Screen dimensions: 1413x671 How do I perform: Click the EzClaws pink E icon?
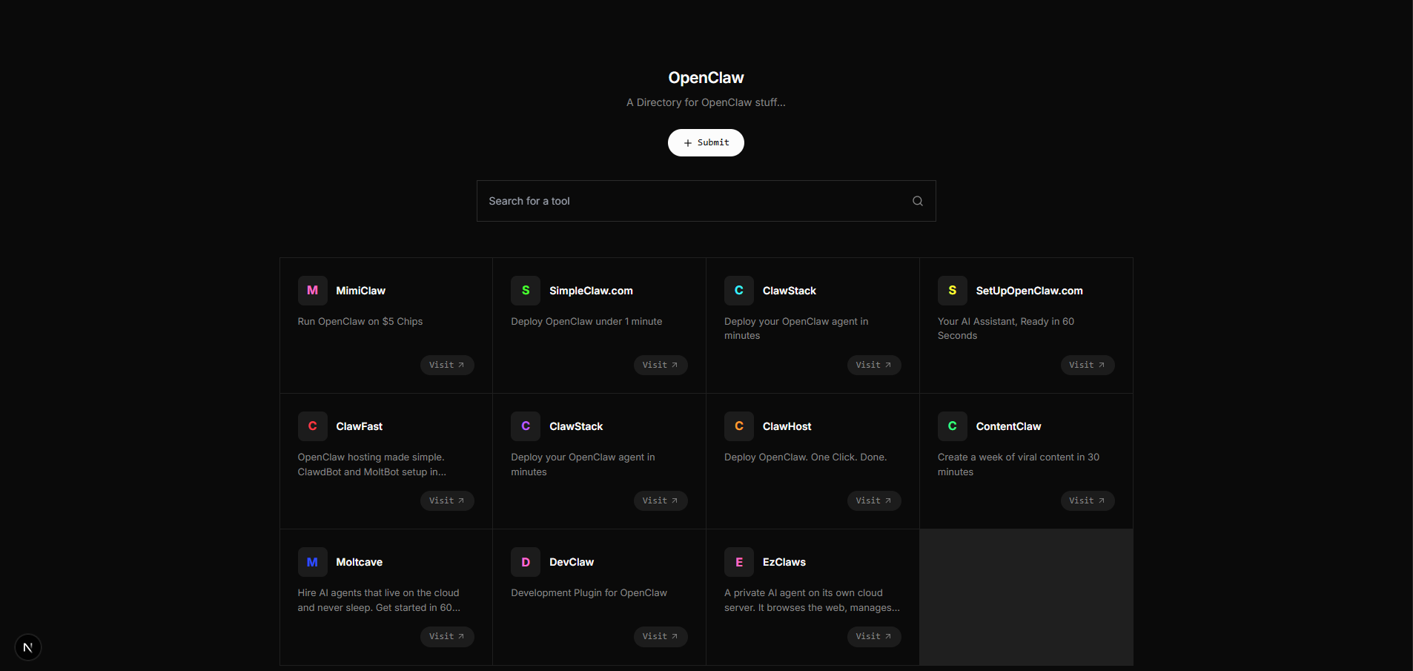(739, 562)
